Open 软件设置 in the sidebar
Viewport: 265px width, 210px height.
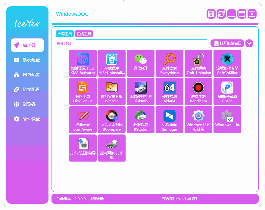[27, 119]
